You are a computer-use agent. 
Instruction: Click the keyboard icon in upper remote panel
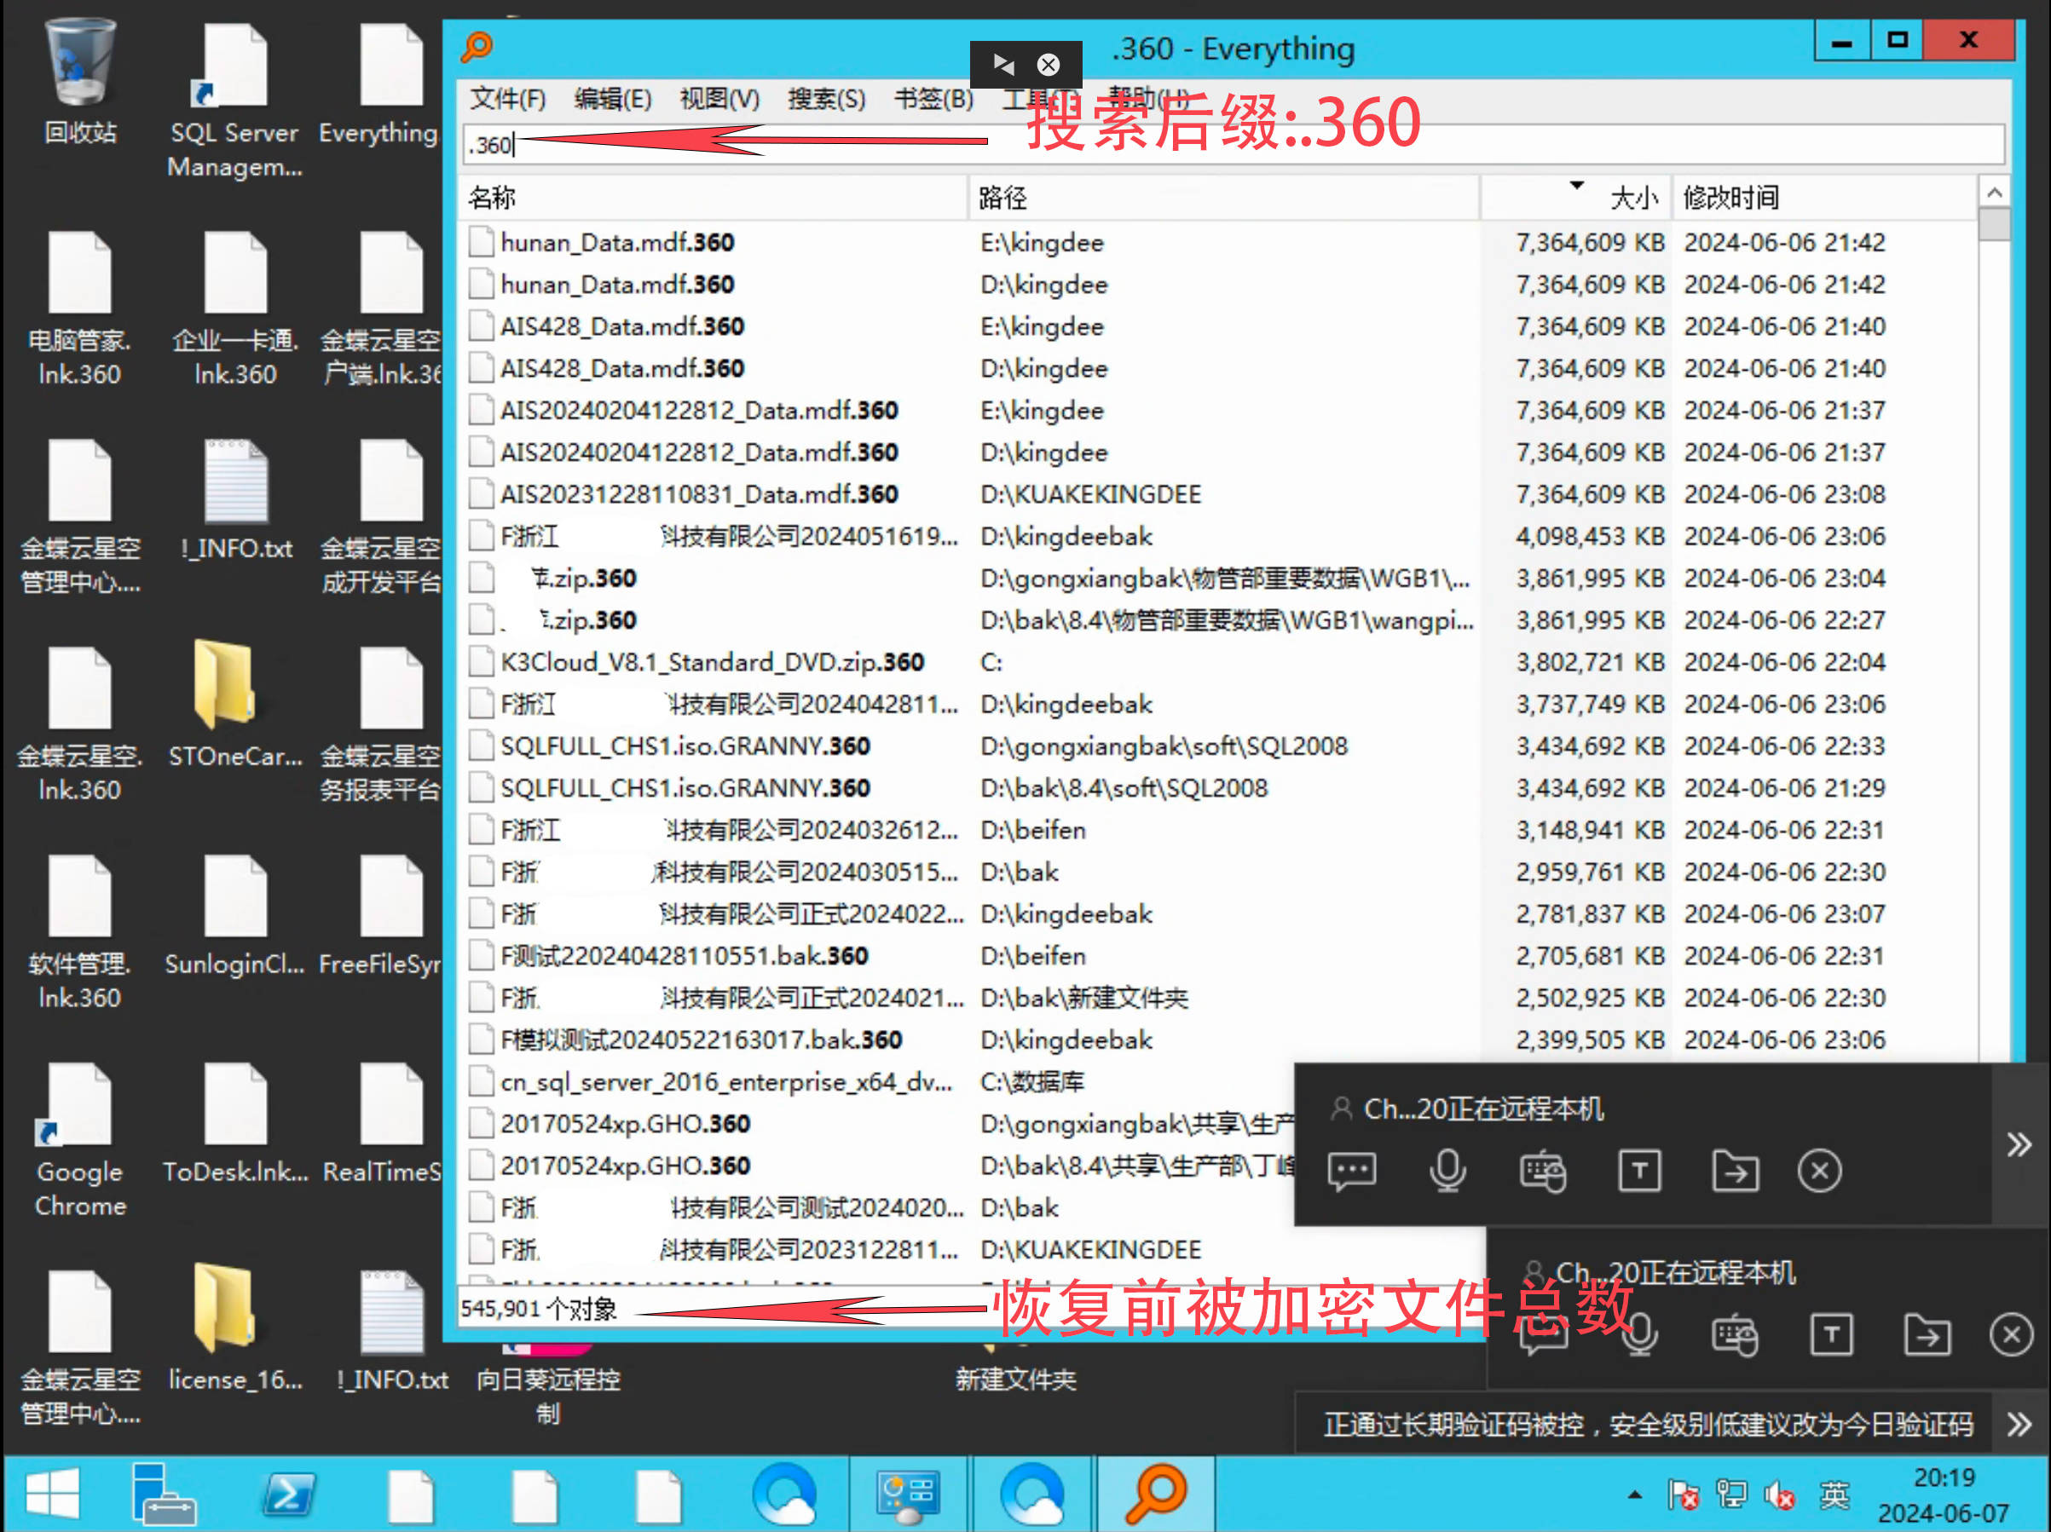point(1543,1172)
